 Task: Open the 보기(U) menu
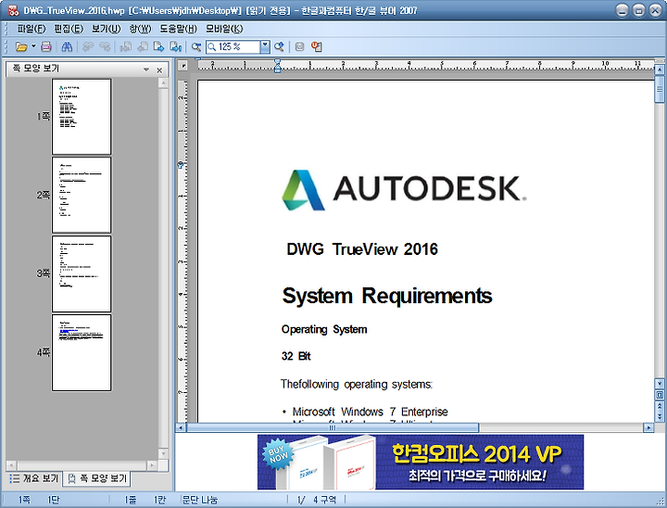(106, 29)
